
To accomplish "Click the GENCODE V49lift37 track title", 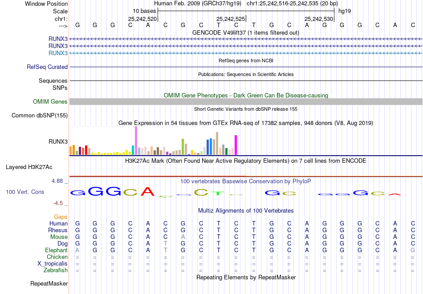I will [246, 33].
